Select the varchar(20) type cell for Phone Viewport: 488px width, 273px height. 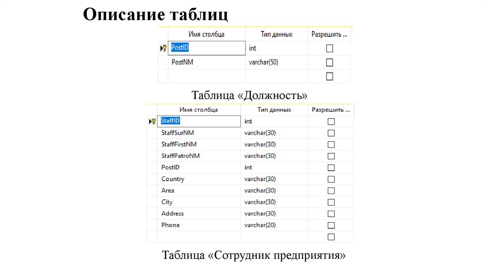274,225
